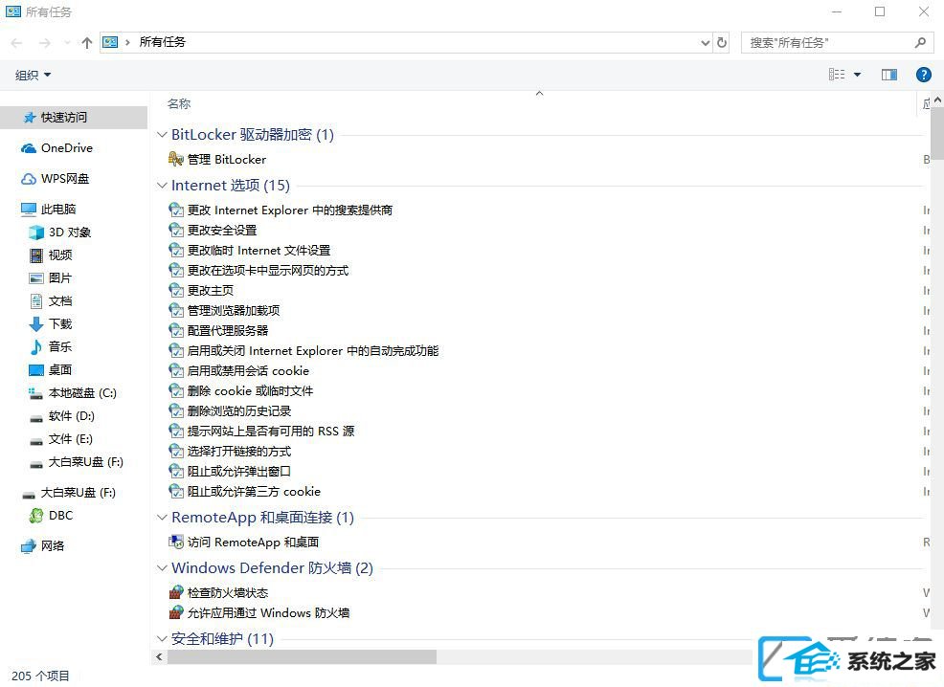944x687 pixels.
Task: Click 所有任务 breadcrumb in address bar
Action: tap(163, 42)
